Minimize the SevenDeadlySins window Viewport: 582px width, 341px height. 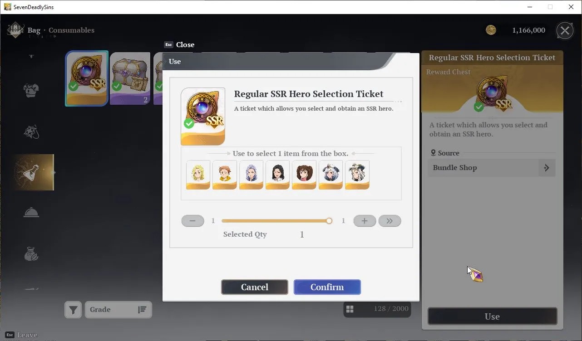(x=529, y=7)
